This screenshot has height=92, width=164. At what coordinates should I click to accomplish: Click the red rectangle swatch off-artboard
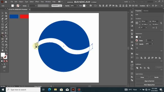point(24,16)
